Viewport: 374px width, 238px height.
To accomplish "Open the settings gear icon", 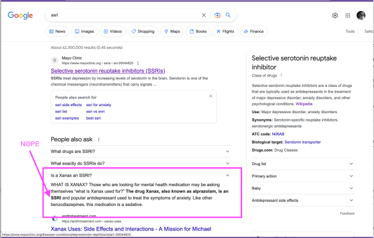I will coord(335,16).
